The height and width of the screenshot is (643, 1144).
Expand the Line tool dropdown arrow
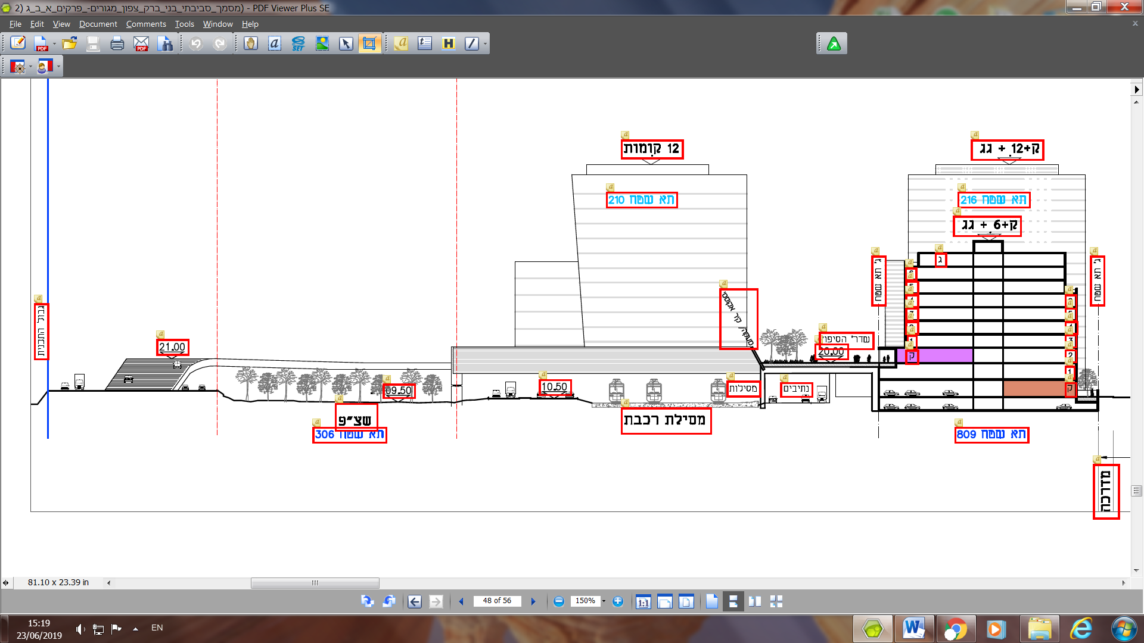[485, 43]
